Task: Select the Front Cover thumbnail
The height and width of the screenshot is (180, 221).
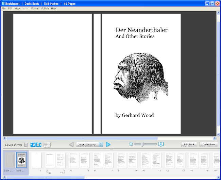Action: coord(21,160)
